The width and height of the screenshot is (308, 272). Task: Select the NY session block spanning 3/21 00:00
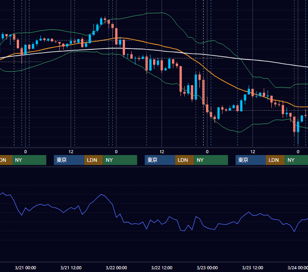click(x=29, y=160)
